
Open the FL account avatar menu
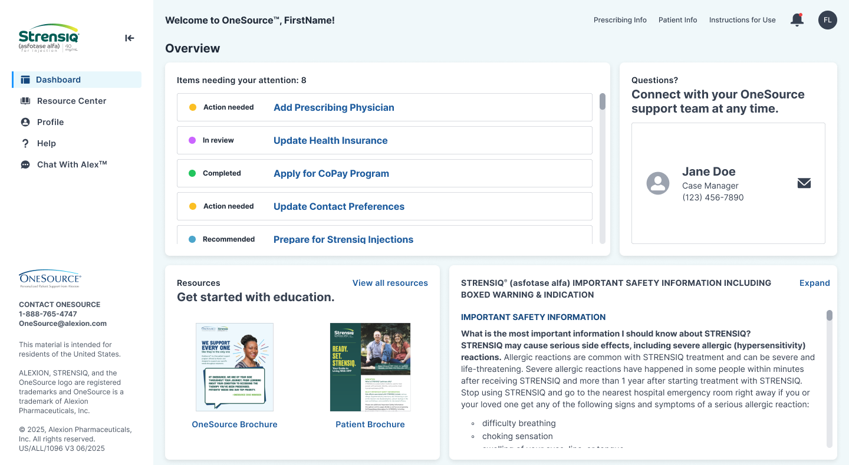(x=828, y=19)
